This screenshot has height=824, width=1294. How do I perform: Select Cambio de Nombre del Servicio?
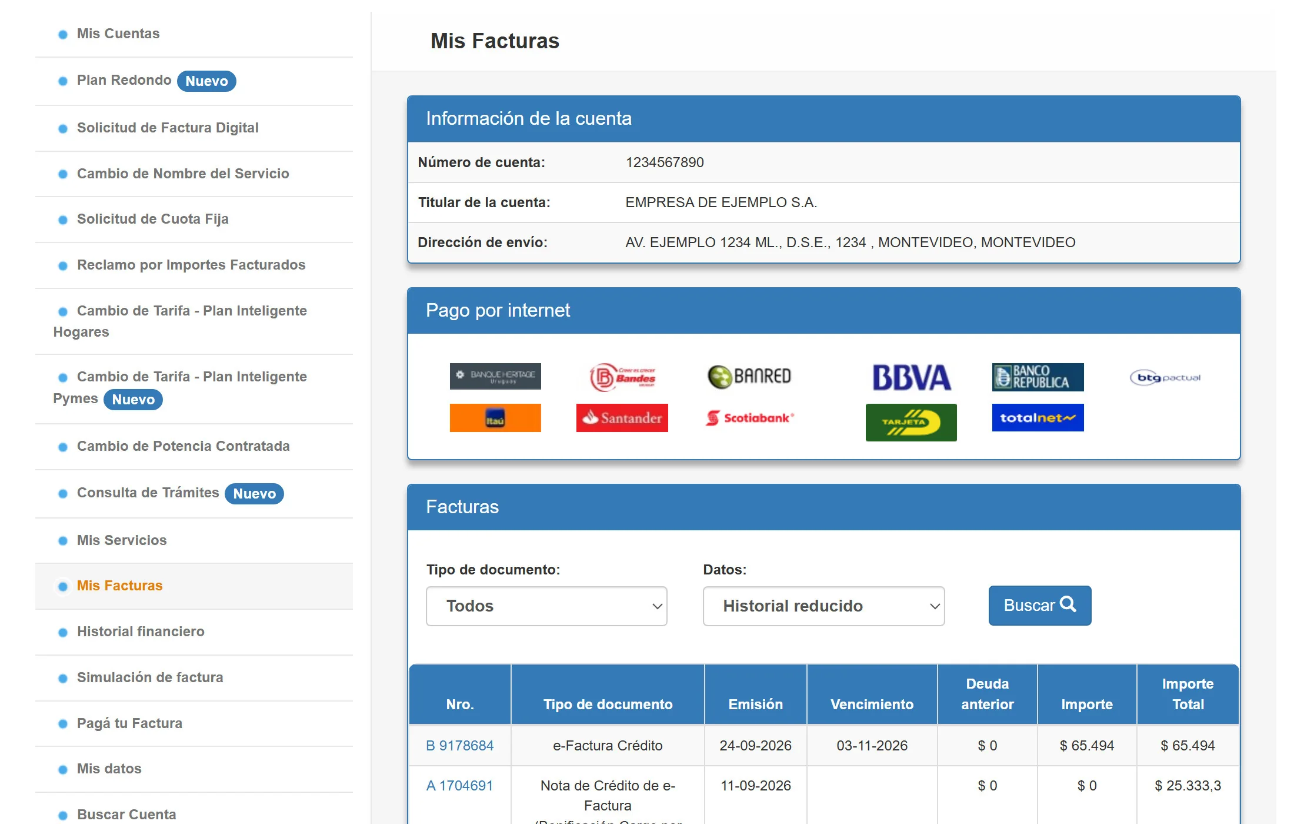click(183, 174)
